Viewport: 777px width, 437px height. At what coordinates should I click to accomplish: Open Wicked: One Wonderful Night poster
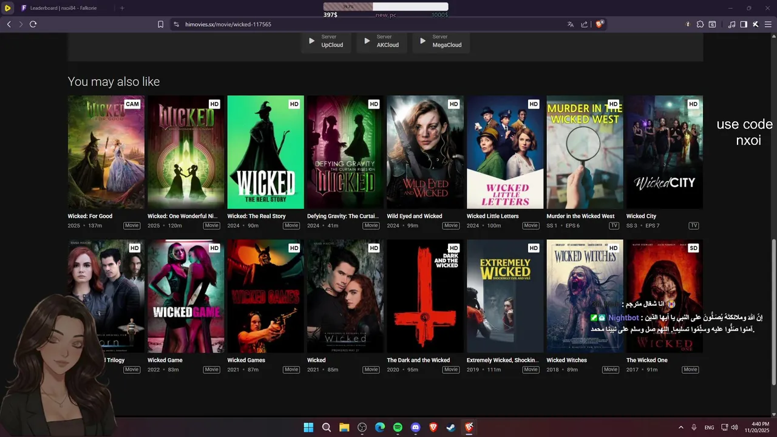186,152
